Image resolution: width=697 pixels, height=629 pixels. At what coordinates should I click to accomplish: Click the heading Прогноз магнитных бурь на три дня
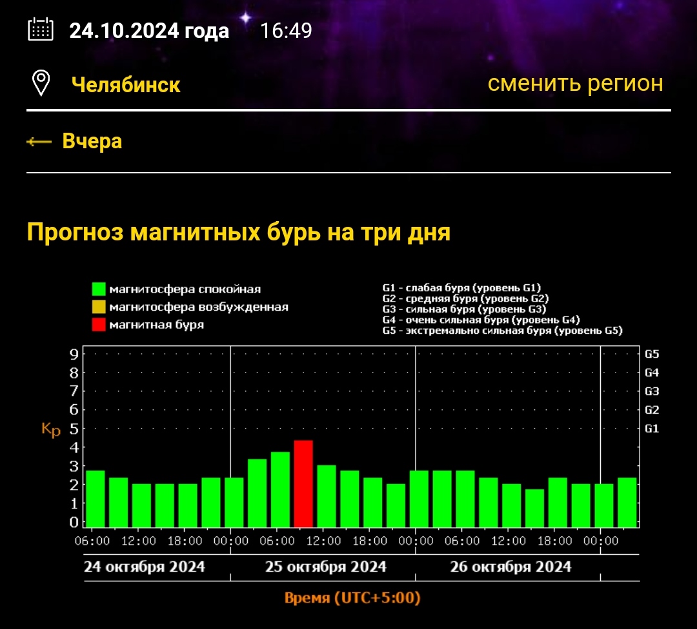(239, 232)
